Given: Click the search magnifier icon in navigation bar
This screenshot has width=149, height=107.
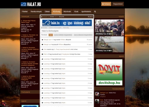Looking at the screenshot, I should (95, 12).
